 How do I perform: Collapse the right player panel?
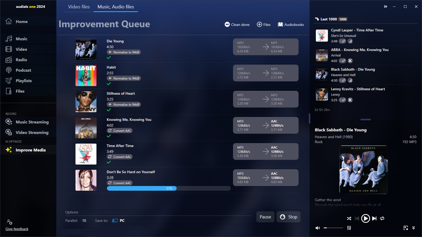point(385,7)
